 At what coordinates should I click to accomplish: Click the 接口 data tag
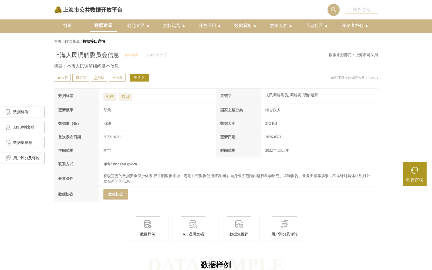(126, 97)
